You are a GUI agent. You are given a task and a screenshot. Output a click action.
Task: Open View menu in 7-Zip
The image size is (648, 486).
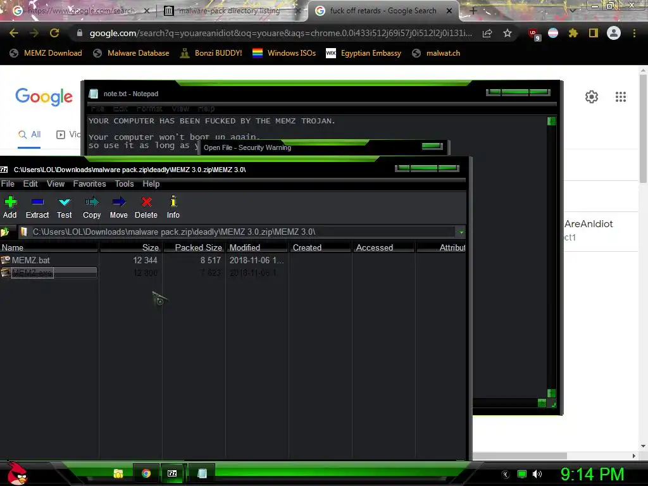[56, 184]
